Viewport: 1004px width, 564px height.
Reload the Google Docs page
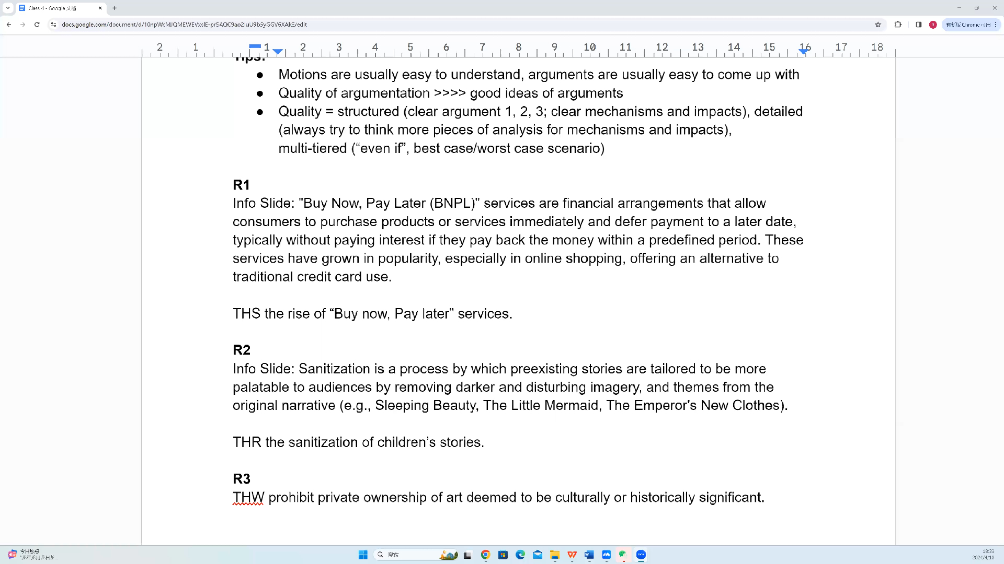[37, 25]
